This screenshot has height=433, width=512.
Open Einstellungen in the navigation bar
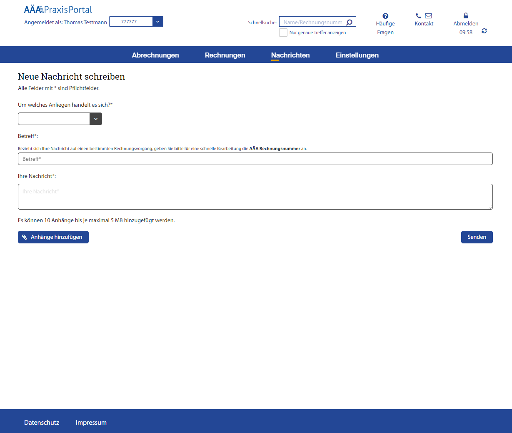pyautogui.click(x=357, y=55)
